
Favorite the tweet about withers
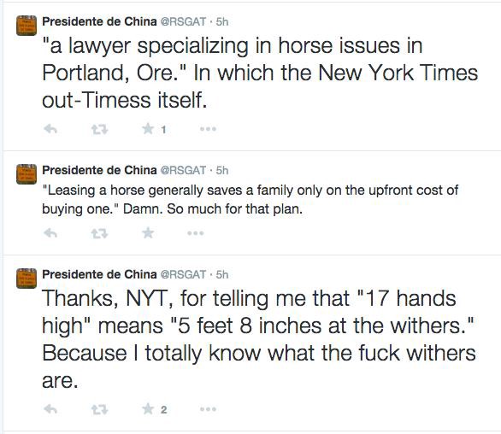(x=148, y=408)
